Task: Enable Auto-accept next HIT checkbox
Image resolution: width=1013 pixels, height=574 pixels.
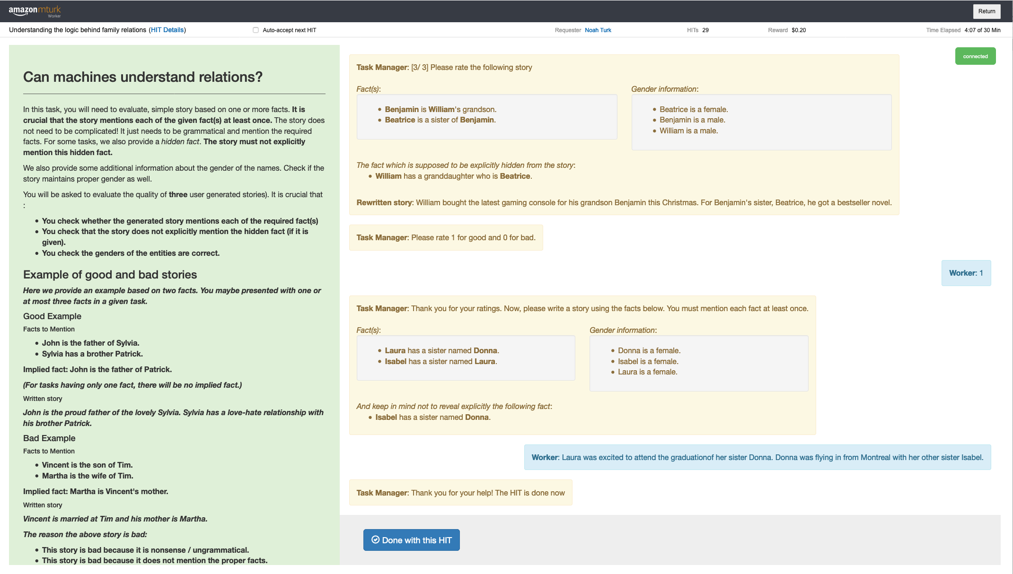Action: click(x=255, y=30)
